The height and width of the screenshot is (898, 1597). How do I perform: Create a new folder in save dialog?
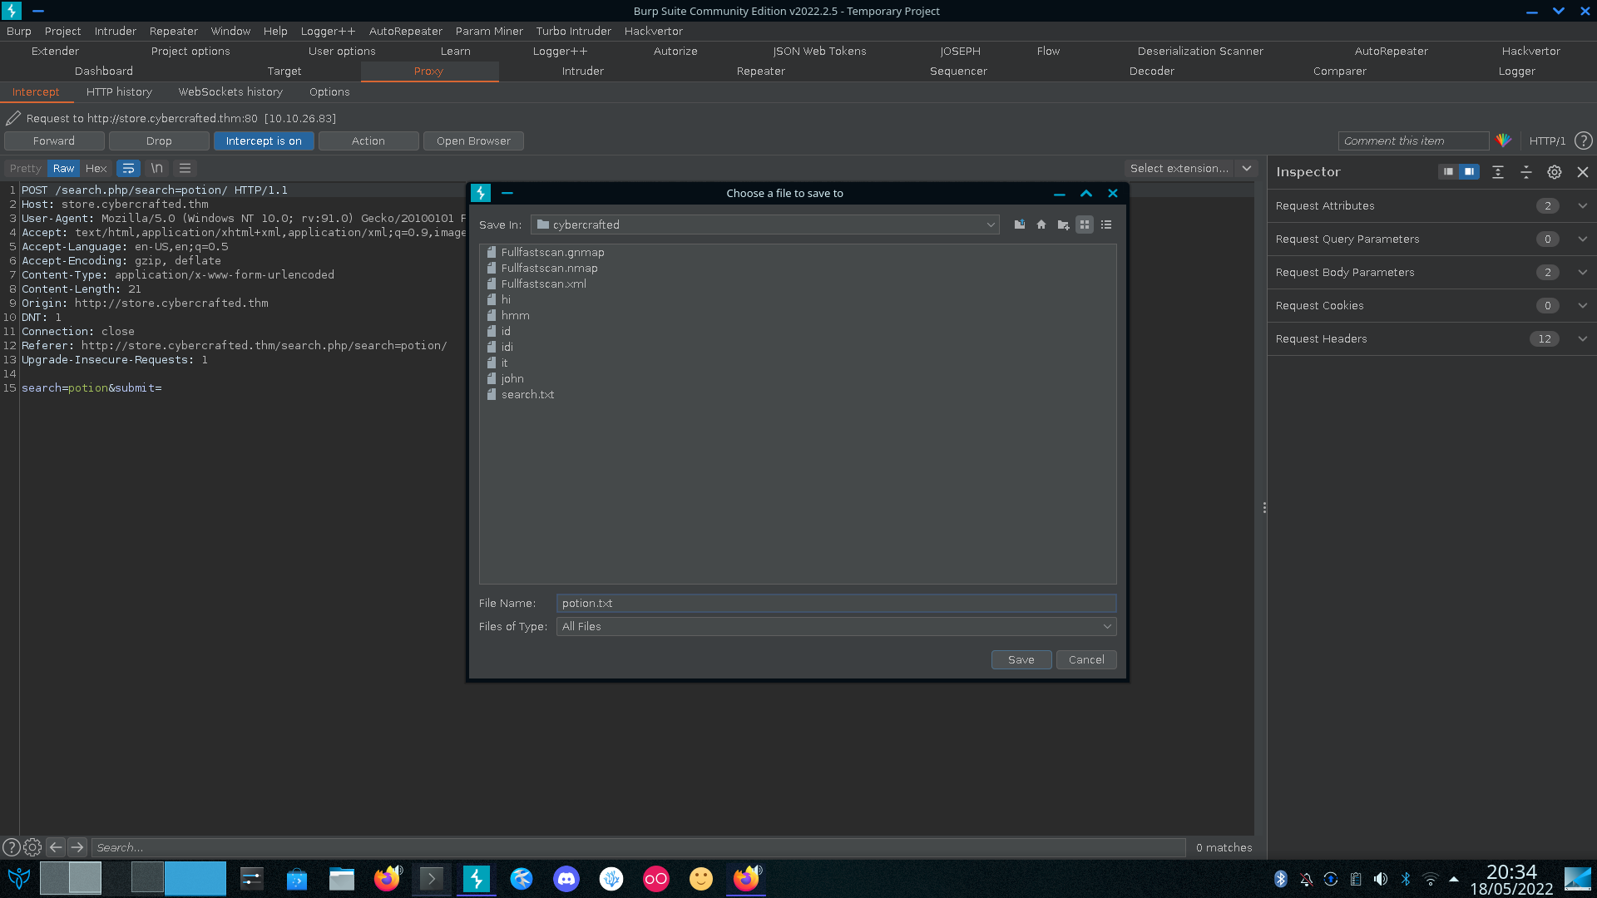(x=1063, y=224)
